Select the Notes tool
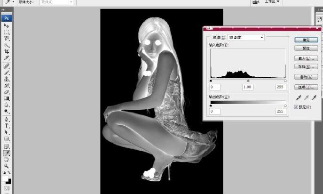323x194 pixels. (x=6, y=146)
